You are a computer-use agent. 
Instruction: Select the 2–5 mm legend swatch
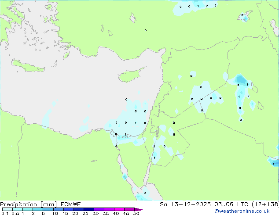38,209
